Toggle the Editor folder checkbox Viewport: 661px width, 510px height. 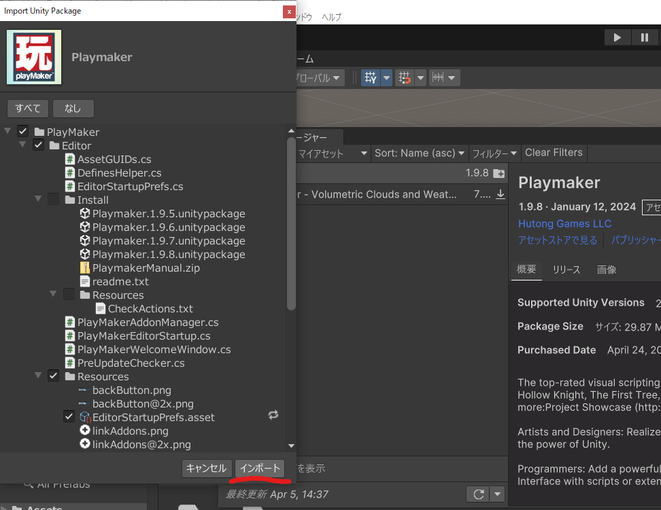(38, 145)
